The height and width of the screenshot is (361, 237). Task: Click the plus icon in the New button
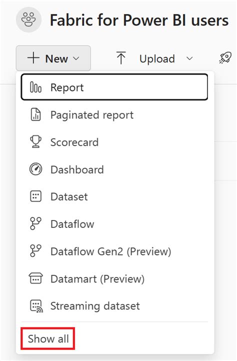click(33, 58)
